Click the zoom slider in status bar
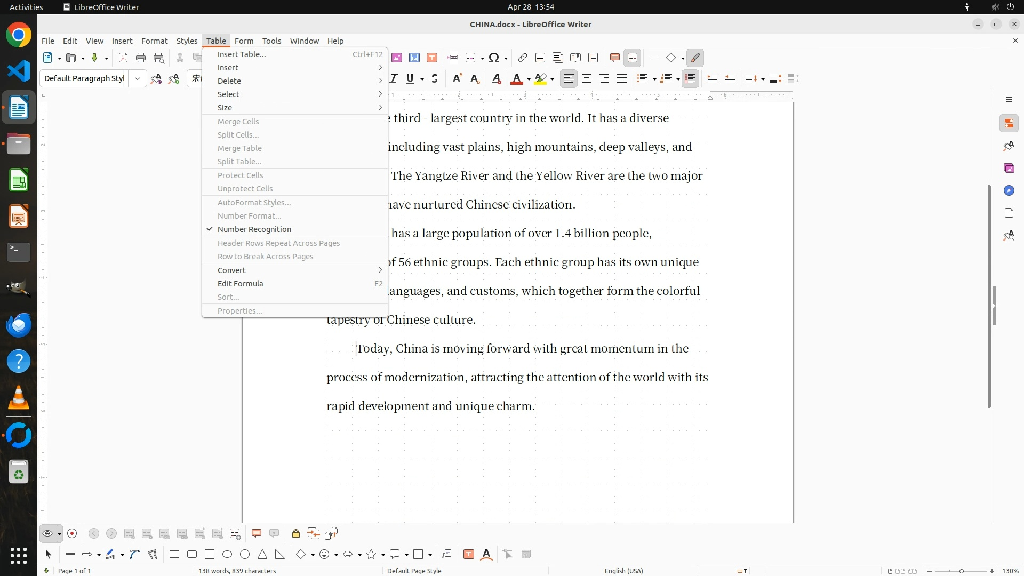This screenshot has height=576, width=1024. pos(961,571)
